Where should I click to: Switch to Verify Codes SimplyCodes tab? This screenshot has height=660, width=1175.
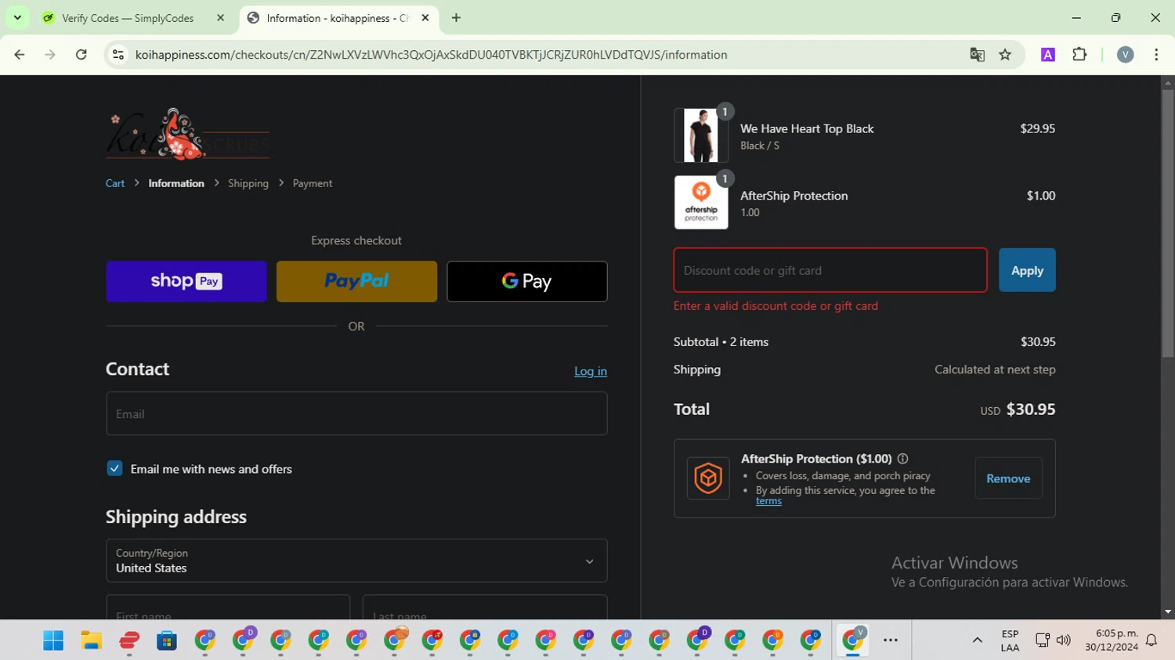[128, 18]
